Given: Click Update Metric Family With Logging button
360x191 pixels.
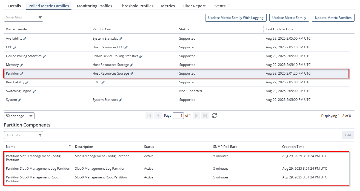Looking at the screenshot, I should tap(236, 18).
